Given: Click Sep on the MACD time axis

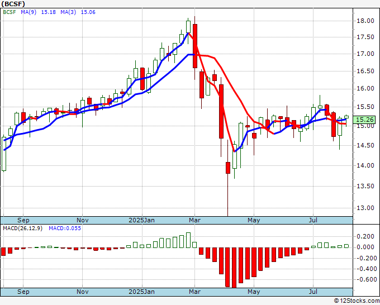Looking at the screenshot, I should 23,292.
